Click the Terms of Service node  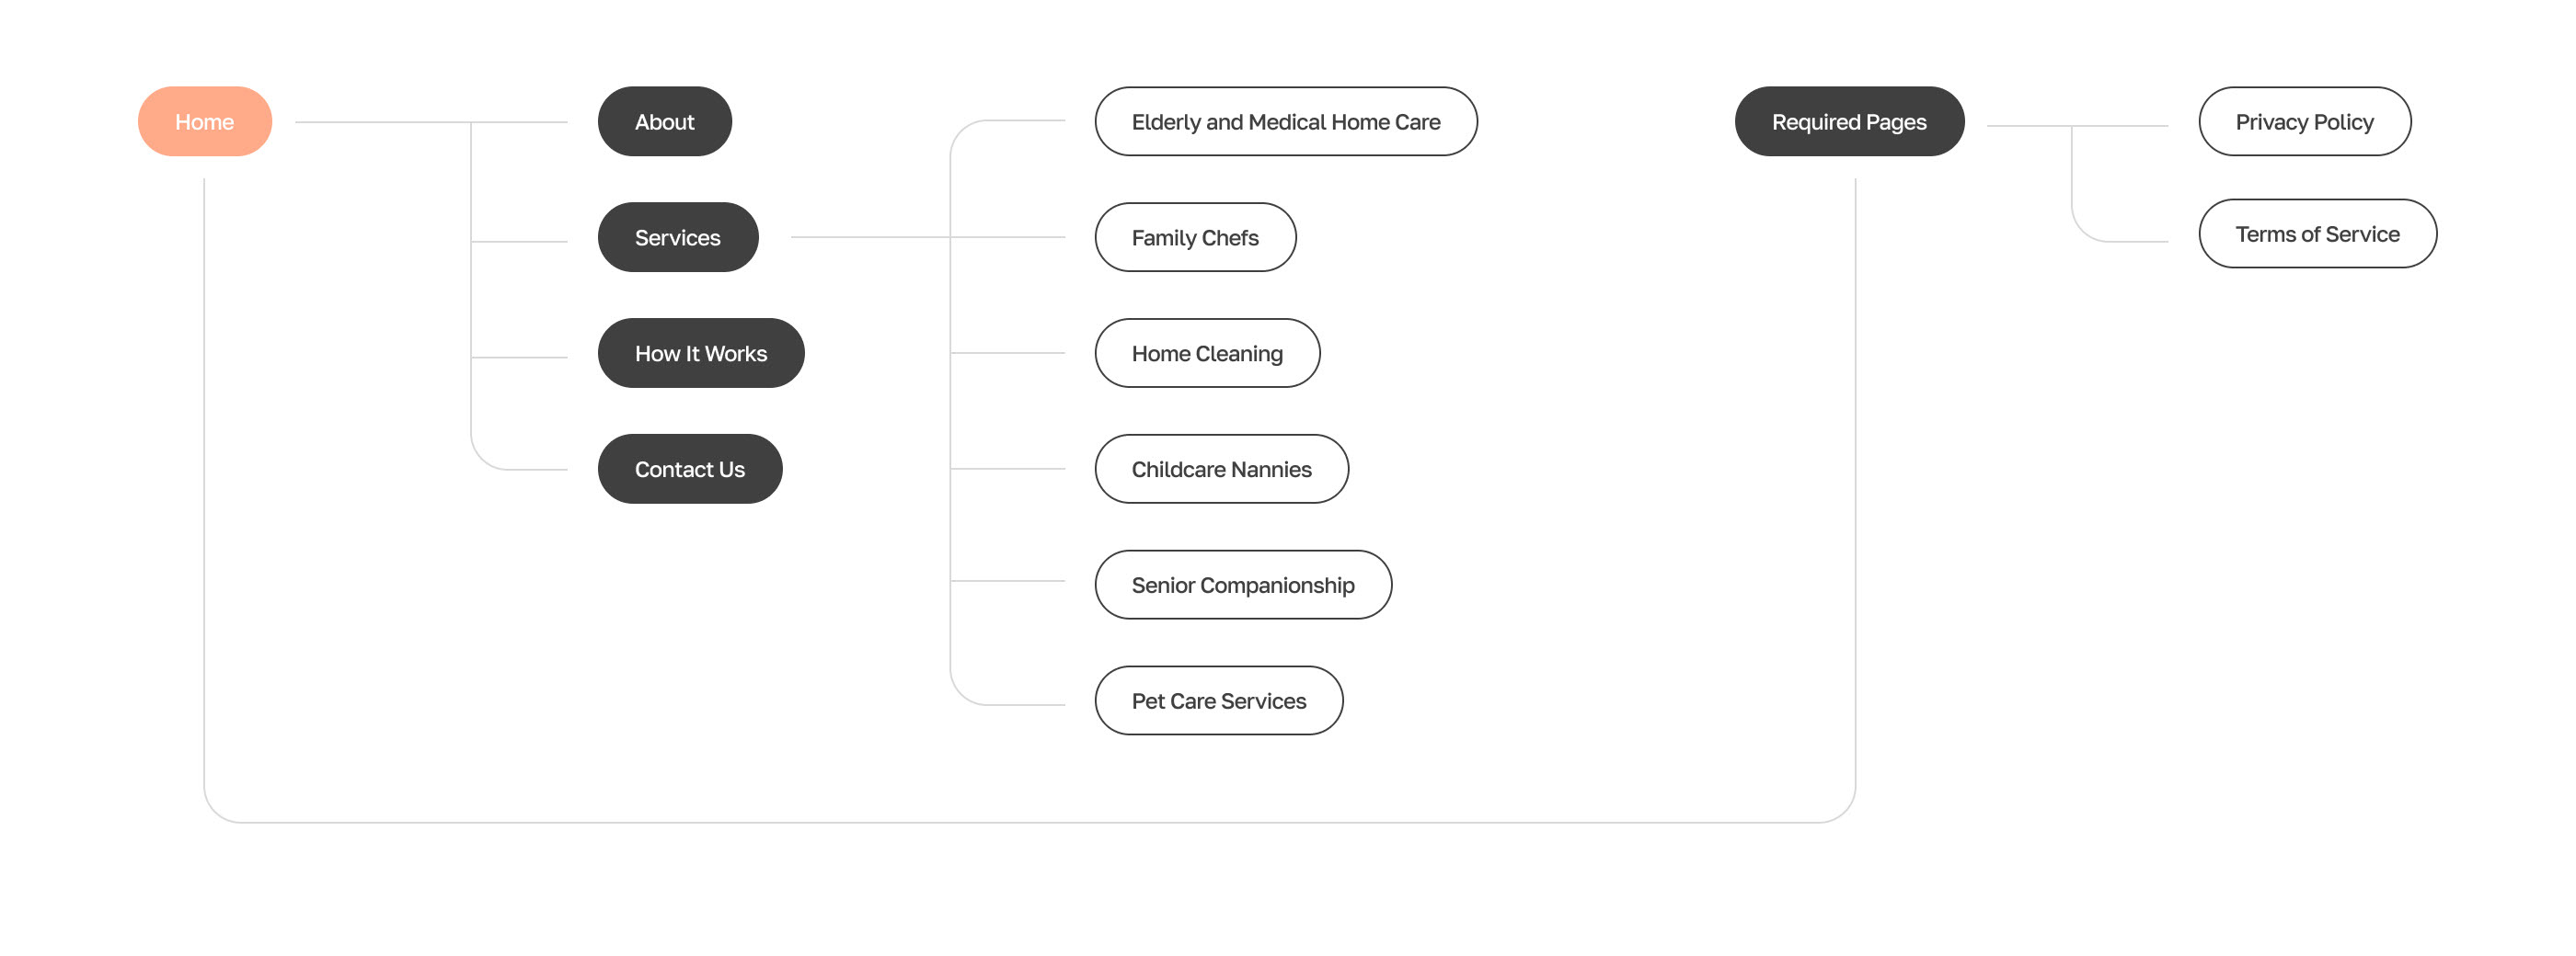pos(2316,233)
